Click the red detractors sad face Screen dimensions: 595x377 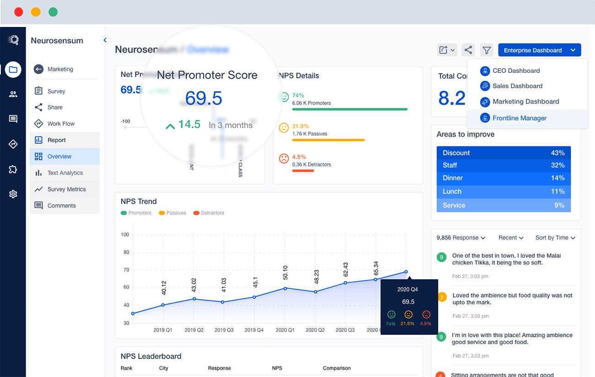(284, 159)
